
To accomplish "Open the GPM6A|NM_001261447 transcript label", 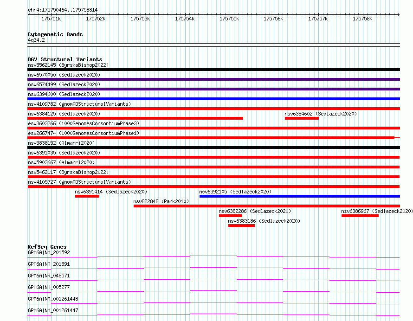I will [x=53, y=310].
